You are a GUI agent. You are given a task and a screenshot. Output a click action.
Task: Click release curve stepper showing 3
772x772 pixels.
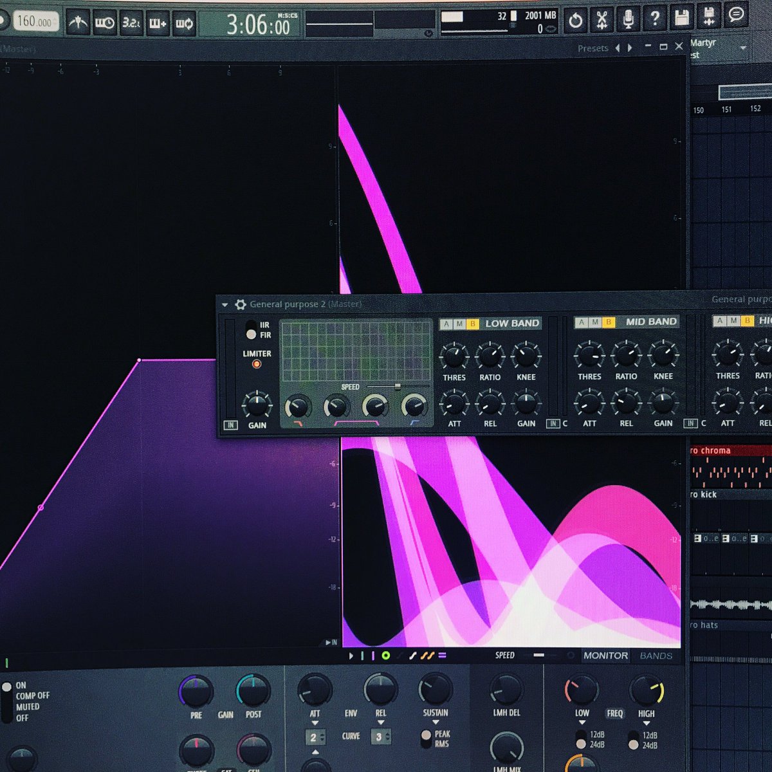pyautogui.click(x=381, y=737)
